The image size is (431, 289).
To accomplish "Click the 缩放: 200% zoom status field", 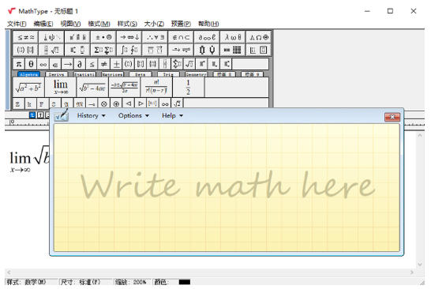I will coord(131,282).
